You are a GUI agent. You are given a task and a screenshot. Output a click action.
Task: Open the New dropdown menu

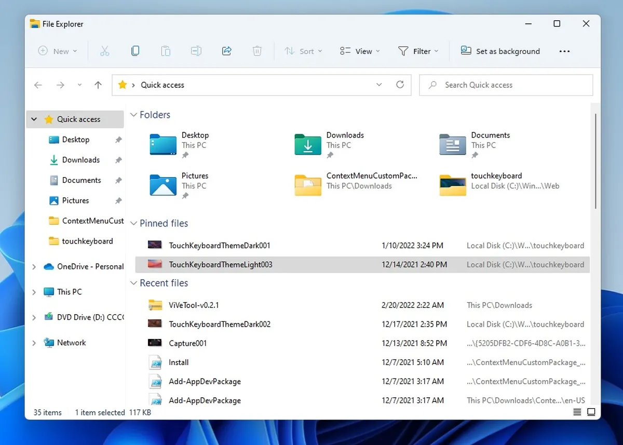click(x=58, y=51)
